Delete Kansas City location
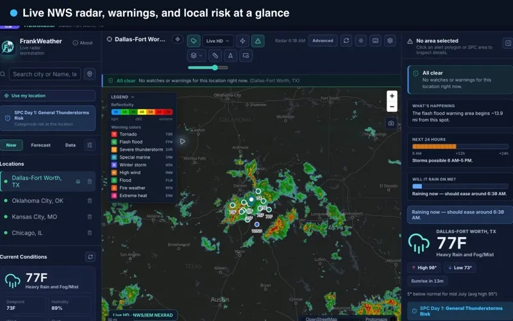 pos(90,217)
